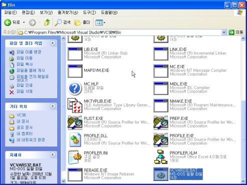This screenshot has width=247, height=185.
Task: Expand the address bar dropdown arrow
Action: 224,32
